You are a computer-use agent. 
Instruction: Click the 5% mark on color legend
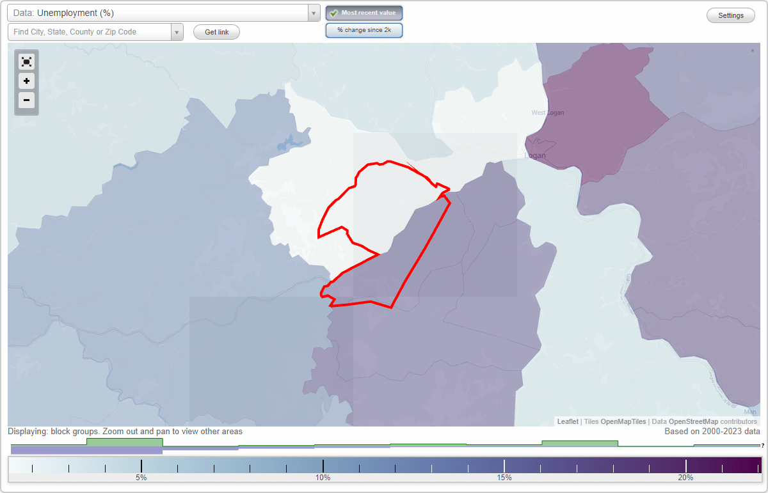pyautogui.click(x=141, y=477)
